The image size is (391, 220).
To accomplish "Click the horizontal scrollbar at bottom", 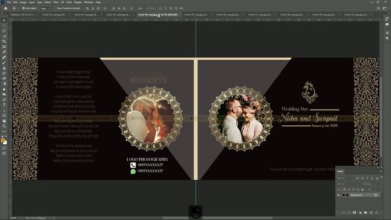I will click(217, 218).
